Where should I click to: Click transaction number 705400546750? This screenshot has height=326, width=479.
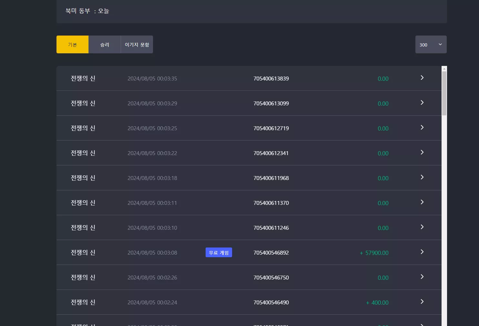coord(271,278)
